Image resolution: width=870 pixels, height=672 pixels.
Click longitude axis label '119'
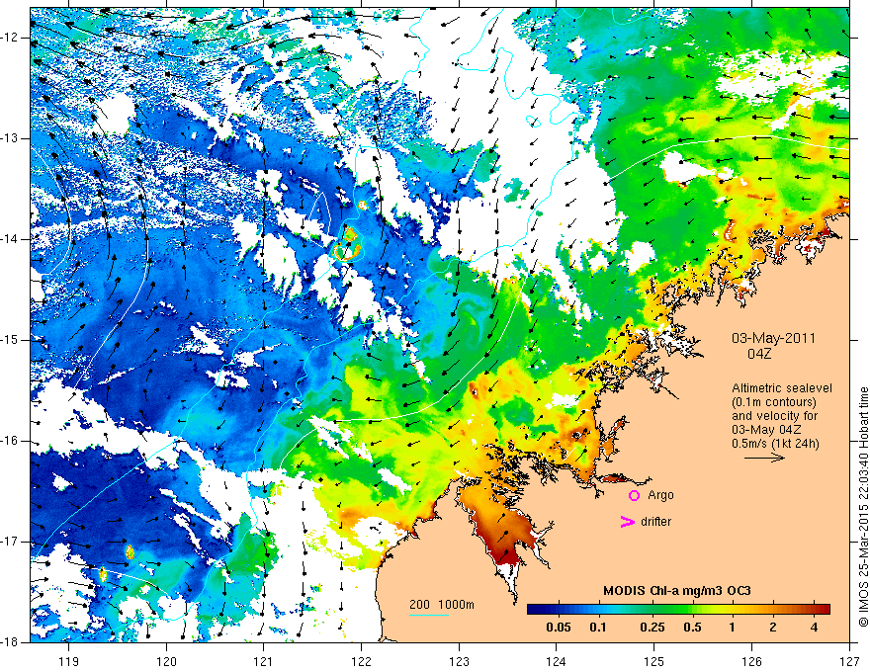[69, 661]
